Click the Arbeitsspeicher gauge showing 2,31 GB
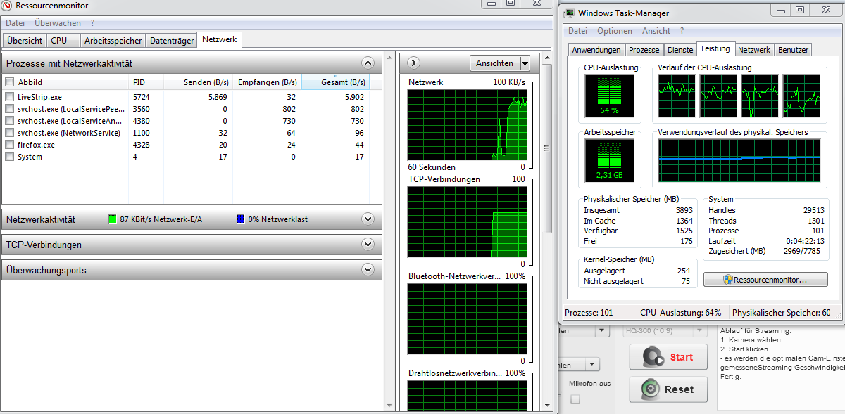 click(609, 160)
